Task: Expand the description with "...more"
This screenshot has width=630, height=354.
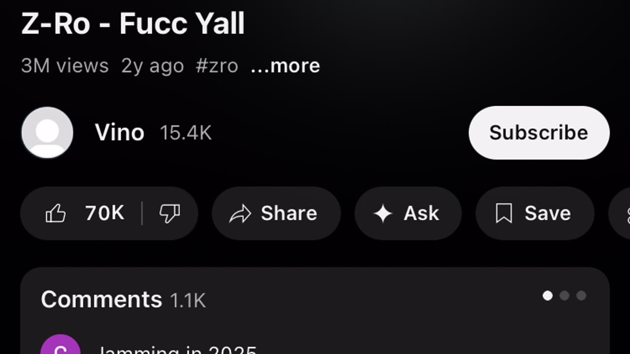Action: [285, 66]
